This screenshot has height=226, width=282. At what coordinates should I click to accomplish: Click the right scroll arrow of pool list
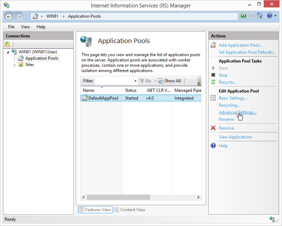198,197
